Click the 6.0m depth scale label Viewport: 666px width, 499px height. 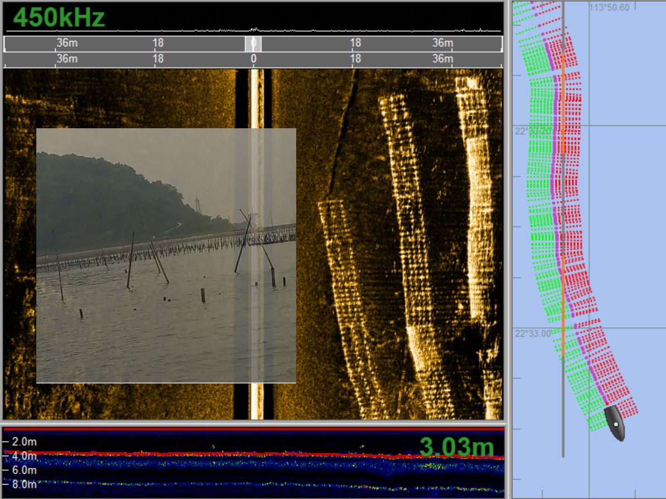(23, 471)
